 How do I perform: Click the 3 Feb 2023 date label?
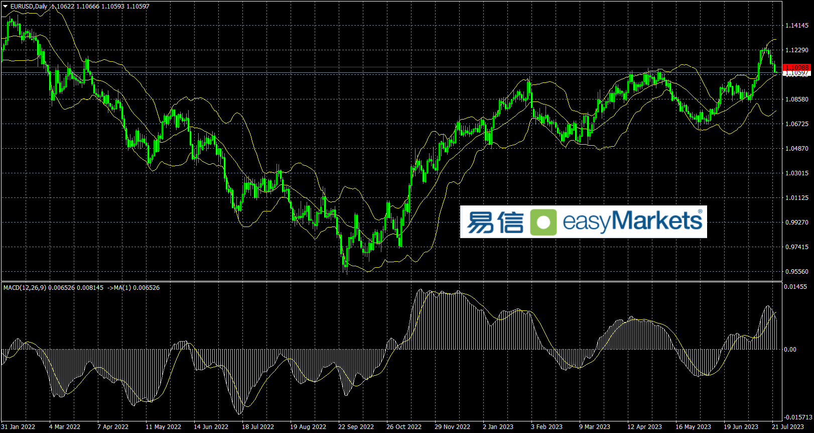[x=547, y=427]
